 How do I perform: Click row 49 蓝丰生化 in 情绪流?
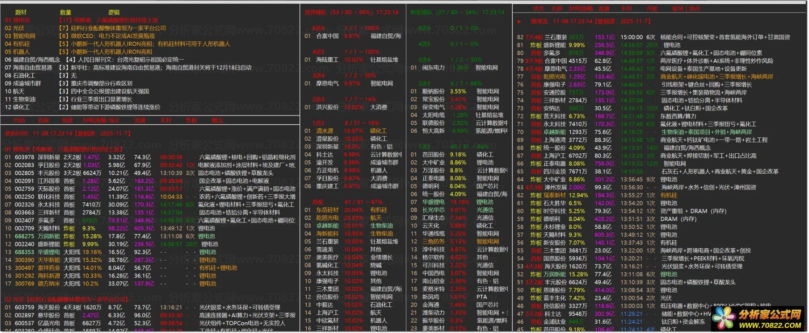click(594, 299)
